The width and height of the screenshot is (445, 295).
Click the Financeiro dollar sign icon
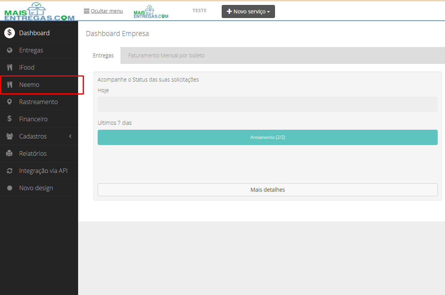[9, 119]
